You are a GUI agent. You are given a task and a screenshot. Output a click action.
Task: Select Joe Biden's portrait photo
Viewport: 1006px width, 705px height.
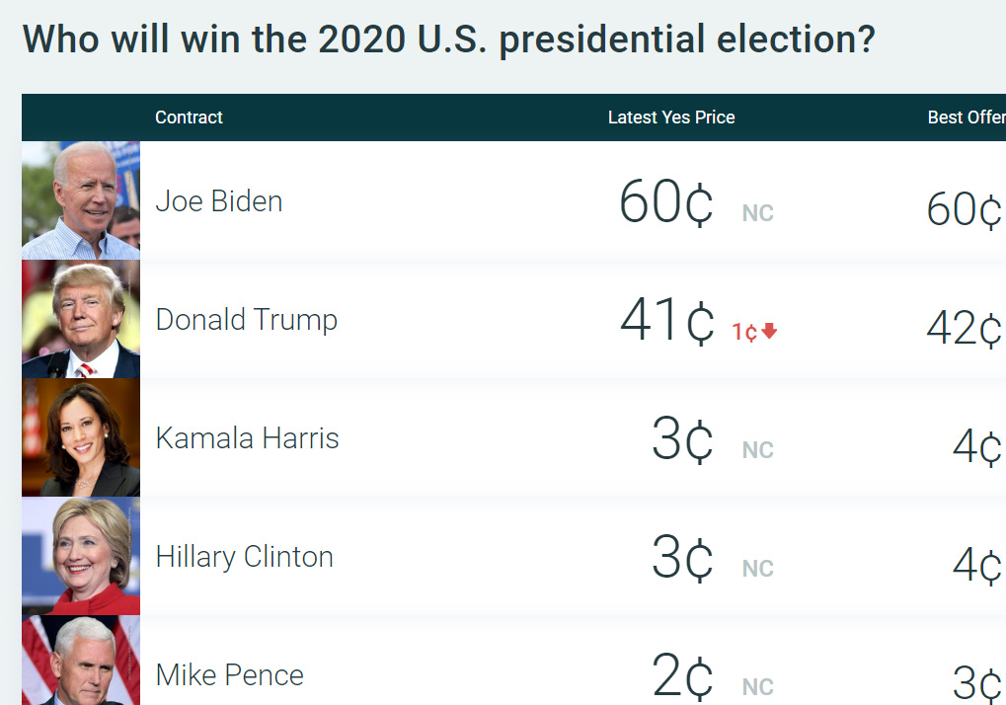pos(80,198)
